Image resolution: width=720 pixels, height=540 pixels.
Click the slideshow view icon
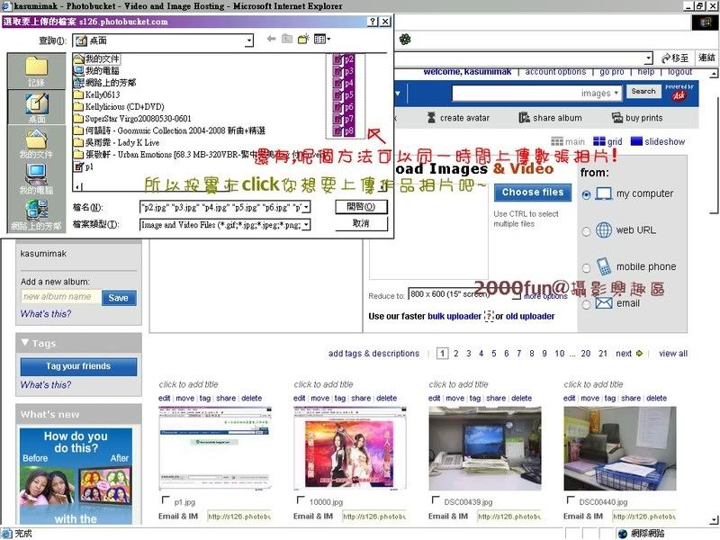[637, 142]
